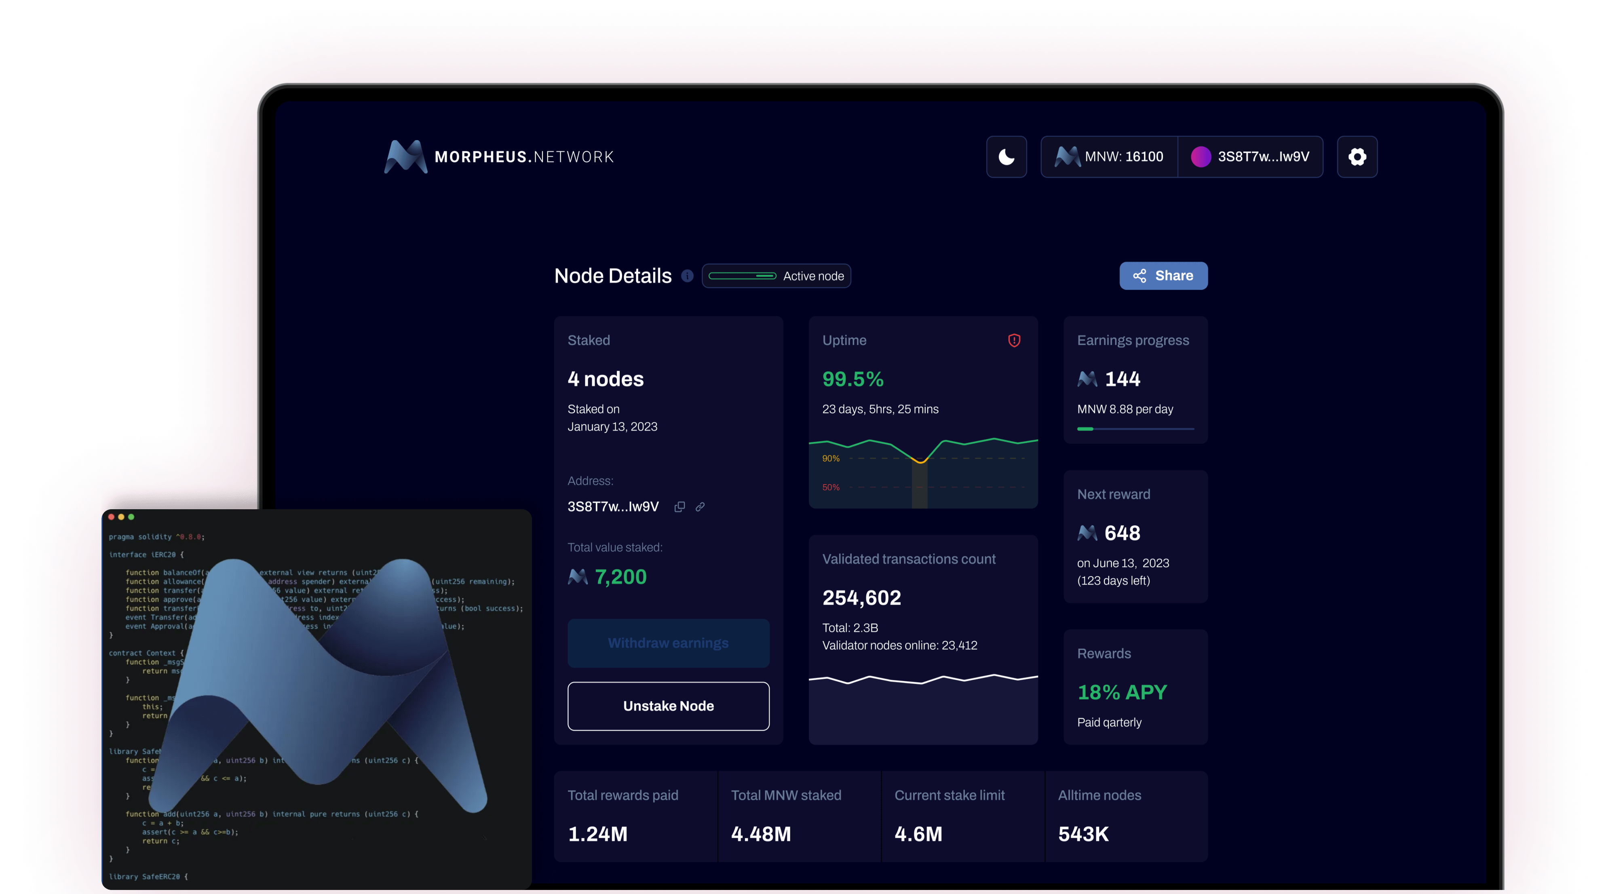Click the Morpheus Network logo icon
The height and width of the screenshot is (894, 1606).
(405, 156)
